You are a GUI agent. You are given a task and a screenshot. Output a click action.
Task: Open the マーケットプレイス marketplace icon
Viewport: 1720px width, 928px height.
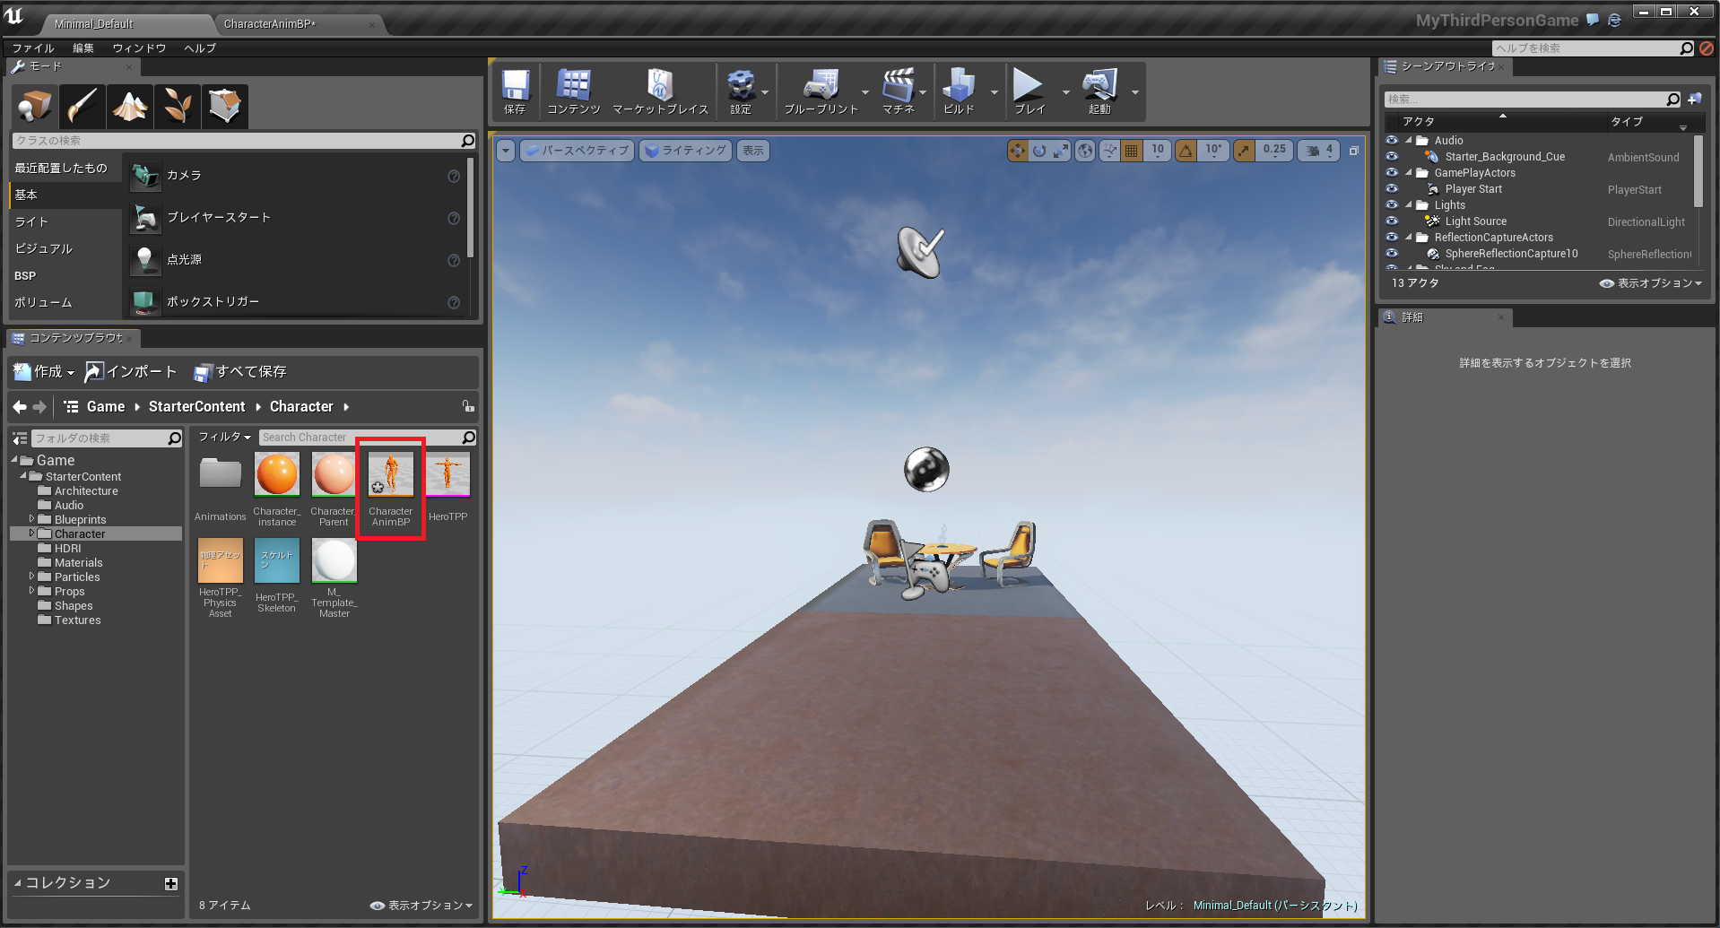(x=660, y=91)
